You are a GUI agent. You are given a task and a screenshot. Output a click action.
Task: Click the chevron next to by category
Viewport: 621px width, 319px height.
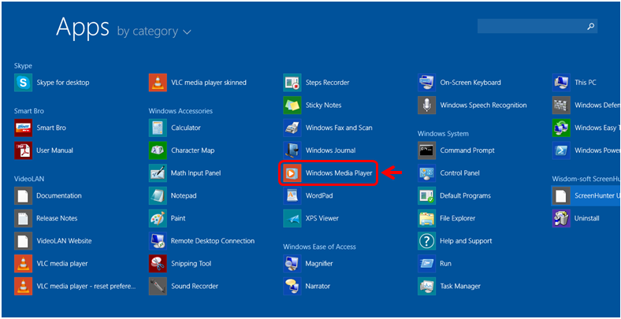coord(187,32)
